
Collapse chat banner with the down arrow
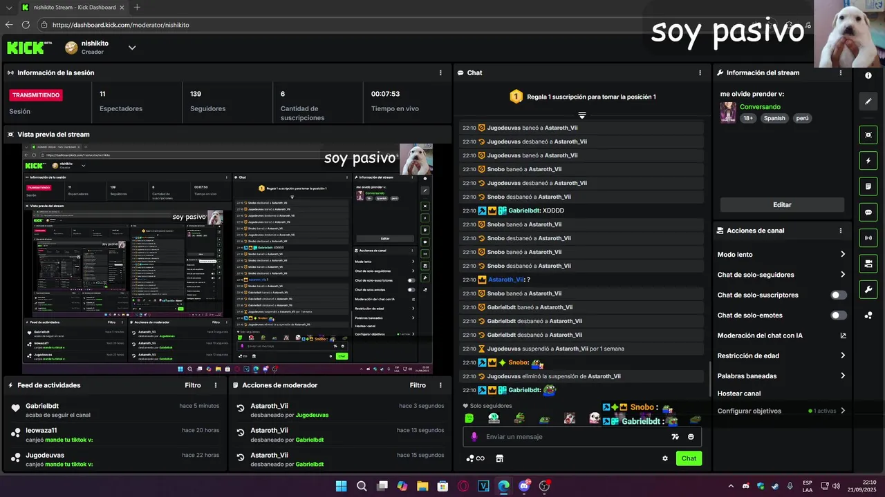pos(582,115)
